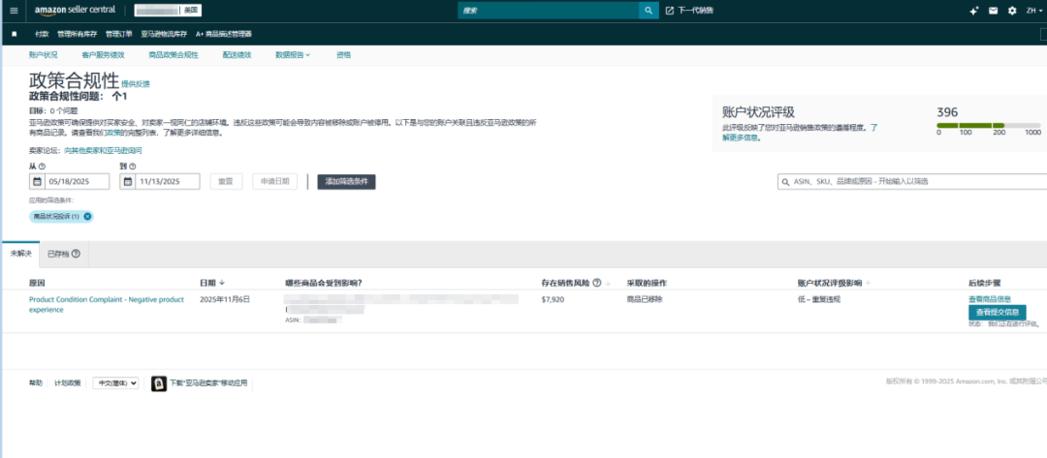The height and width of the screenshot is (458, 1047).
Task: Switch to the 已存档 tab
Action: tap(64, 254)
